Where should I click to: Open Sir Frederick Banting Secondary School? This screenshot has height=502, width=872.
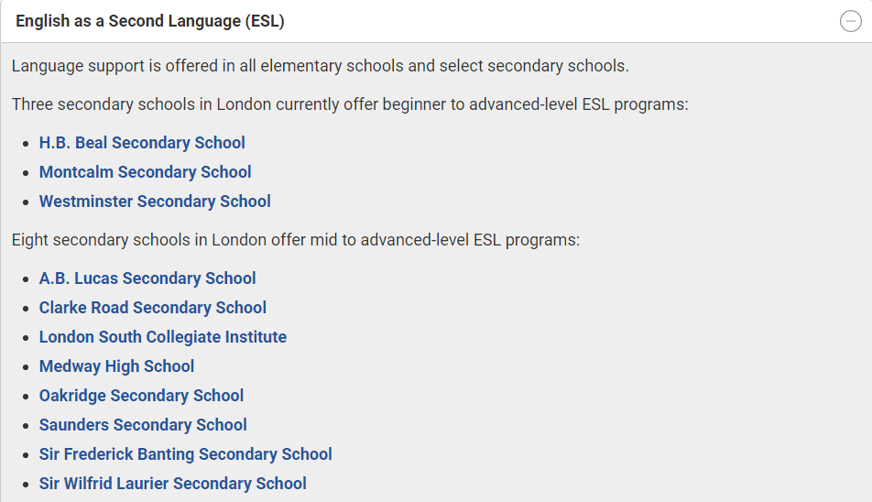pos(185,454)
